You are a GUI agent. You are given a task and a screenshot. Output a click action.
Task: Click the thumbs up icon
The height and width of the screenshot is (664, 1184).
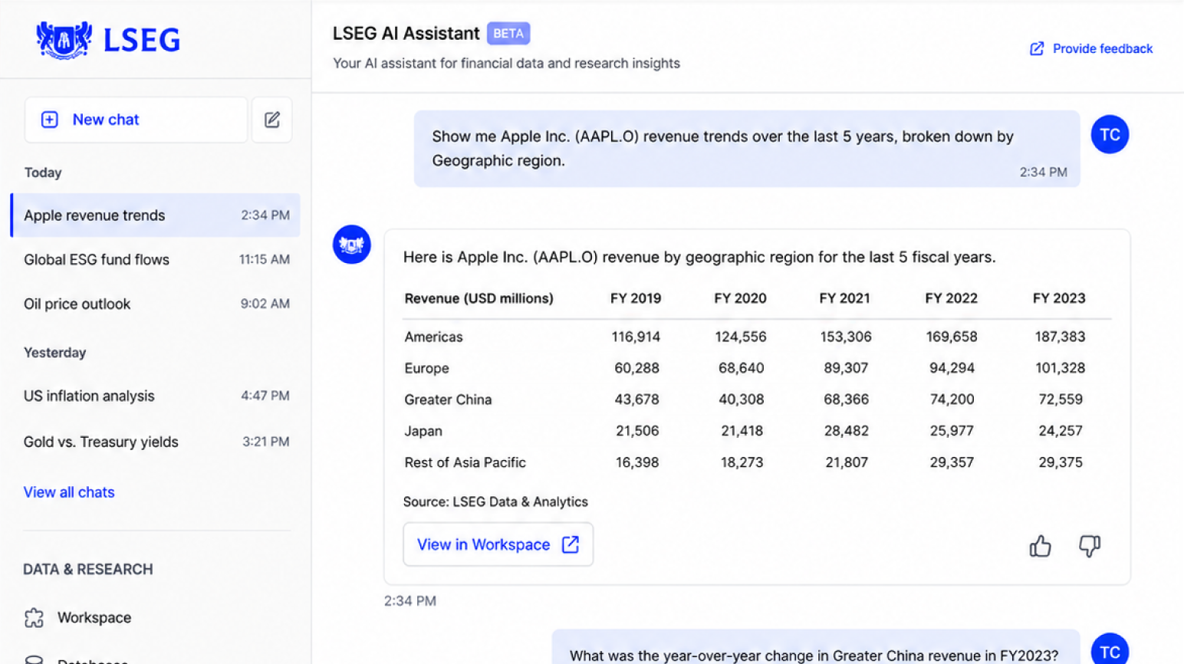1041,546
